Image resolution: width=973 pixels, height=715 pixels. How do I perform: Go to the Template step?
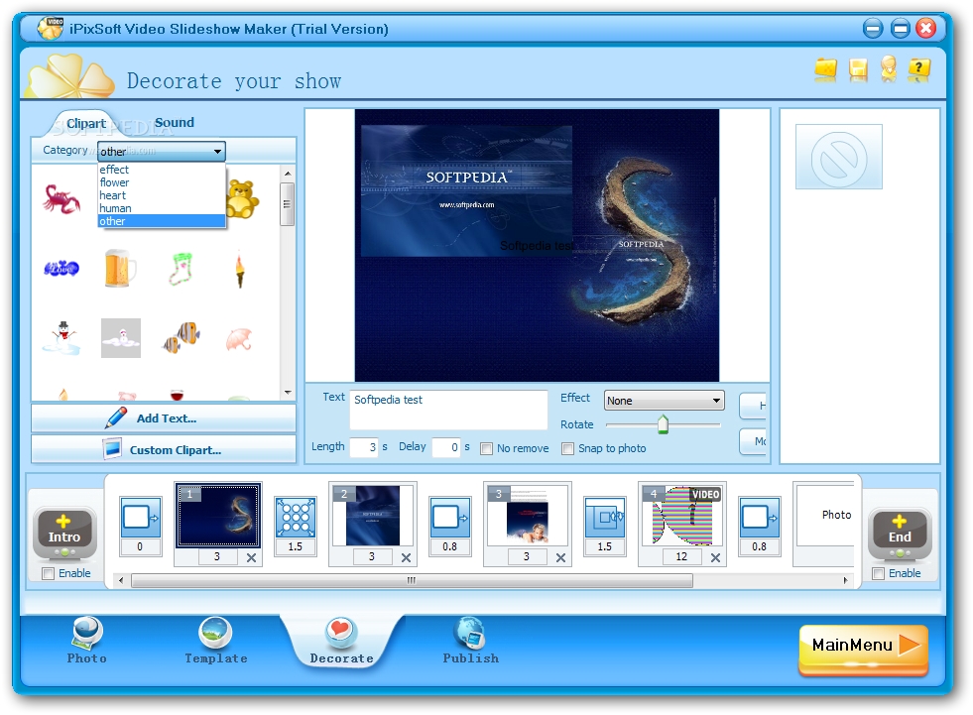click(x=215, y=641)
